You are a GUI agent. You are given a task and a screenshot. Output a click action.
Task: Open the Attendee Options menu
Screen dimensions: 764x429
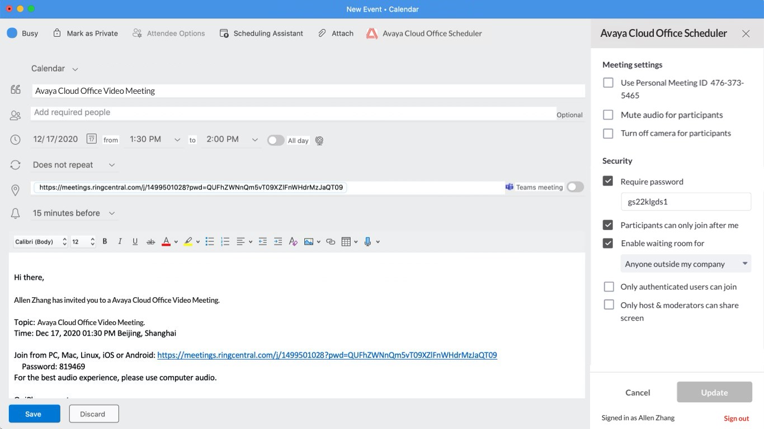point(168,34)
